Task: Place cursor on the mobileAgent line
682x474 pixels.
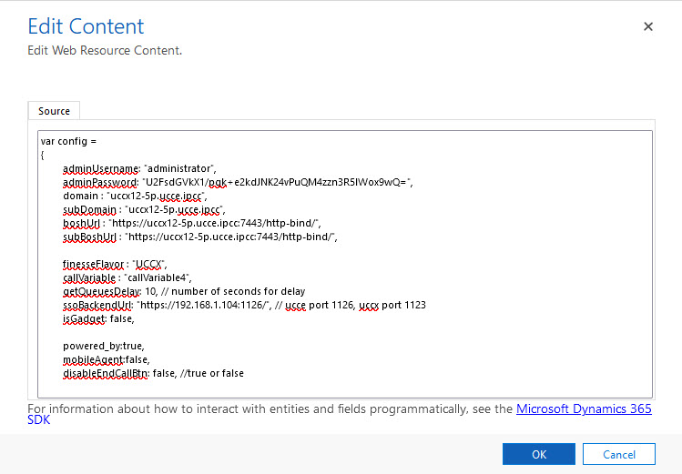Action: tap(107, 359)
